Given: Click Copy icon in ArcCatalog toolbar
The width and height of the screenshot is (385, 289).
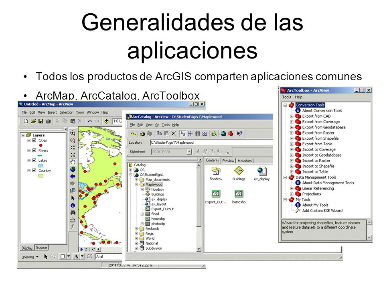Looking at the screenshot, I should (x=159, y=133).
